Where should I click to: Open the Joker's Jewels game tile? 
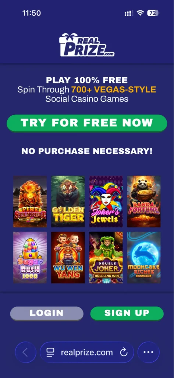coord(106,201)
